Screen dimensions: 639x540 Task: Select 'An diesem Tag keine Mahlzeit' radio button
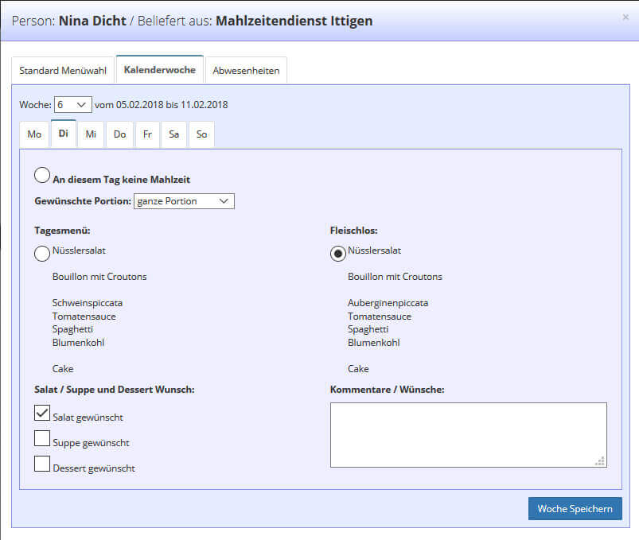point(43,176)
